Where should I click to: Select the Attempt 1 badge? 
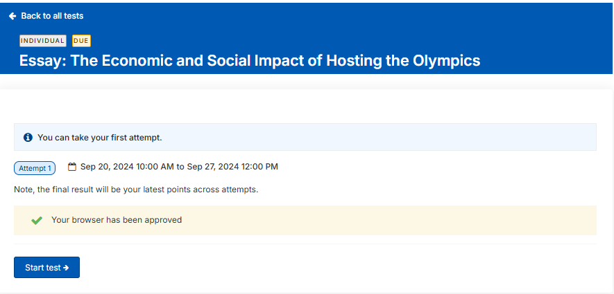35,168
